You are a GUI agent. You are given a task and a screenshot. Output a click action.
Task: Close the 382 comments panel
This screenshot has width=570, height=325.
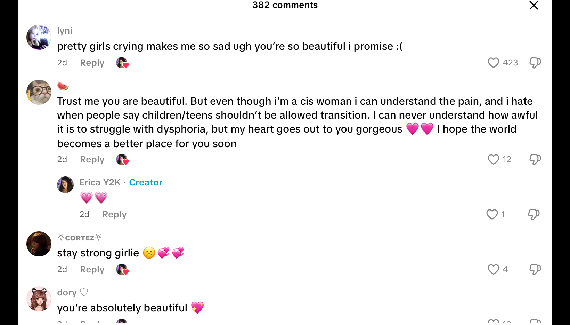pos(534,5)
